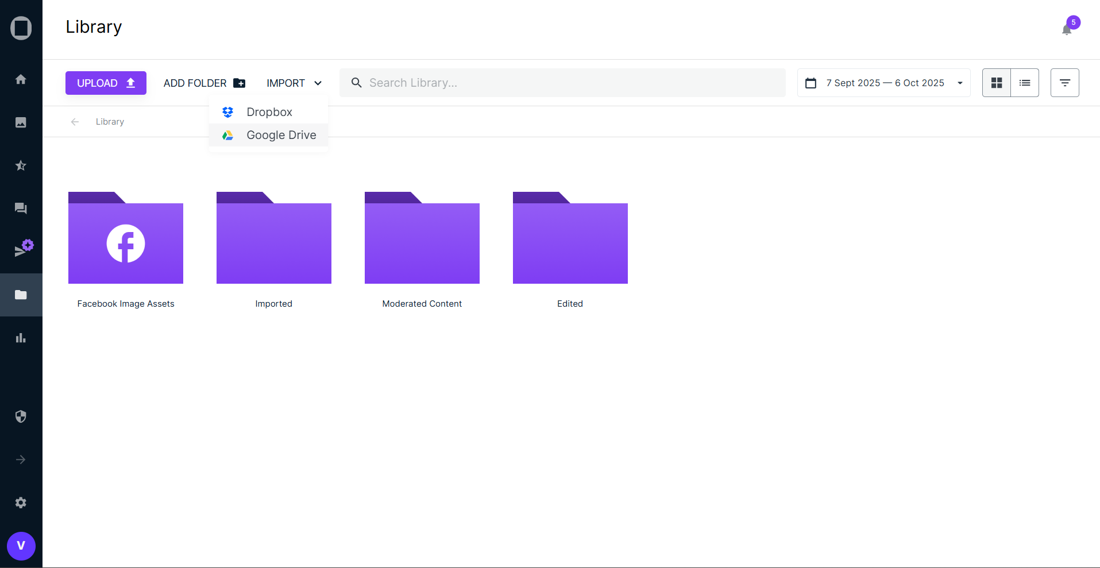Viewport: 1100px width, 568px height.
Task: Click the search magnifier icon
Action: pos(357,83)
